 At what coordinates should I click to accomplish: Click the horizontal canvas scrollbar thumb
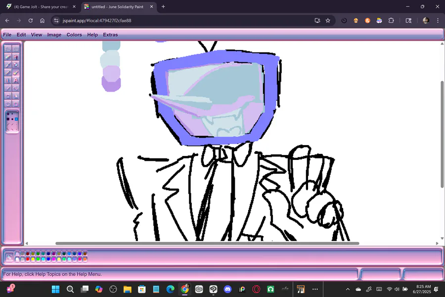[207, 243]
